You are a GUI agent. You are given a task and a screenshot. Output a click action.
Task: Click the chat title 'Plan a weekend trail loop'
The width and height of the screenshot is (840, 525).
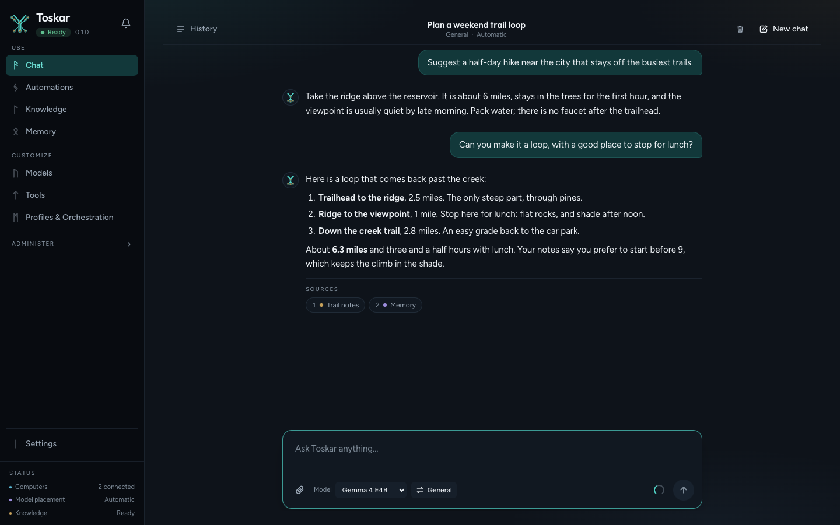pos(476,25)
